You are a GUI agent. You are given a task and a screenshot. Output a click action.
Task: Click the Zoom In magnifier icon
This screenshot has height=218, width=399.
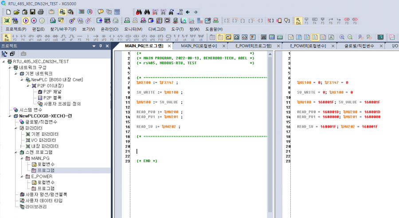(341, 37)
